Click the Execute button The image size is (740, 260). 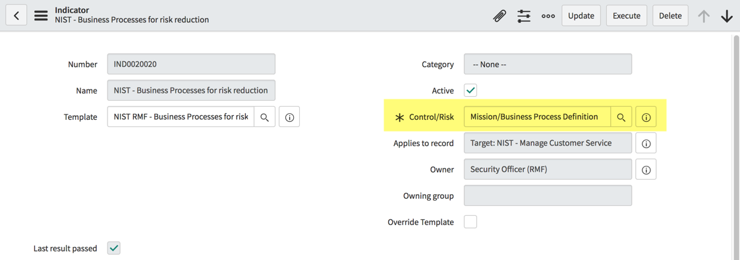tap(626, 16)
